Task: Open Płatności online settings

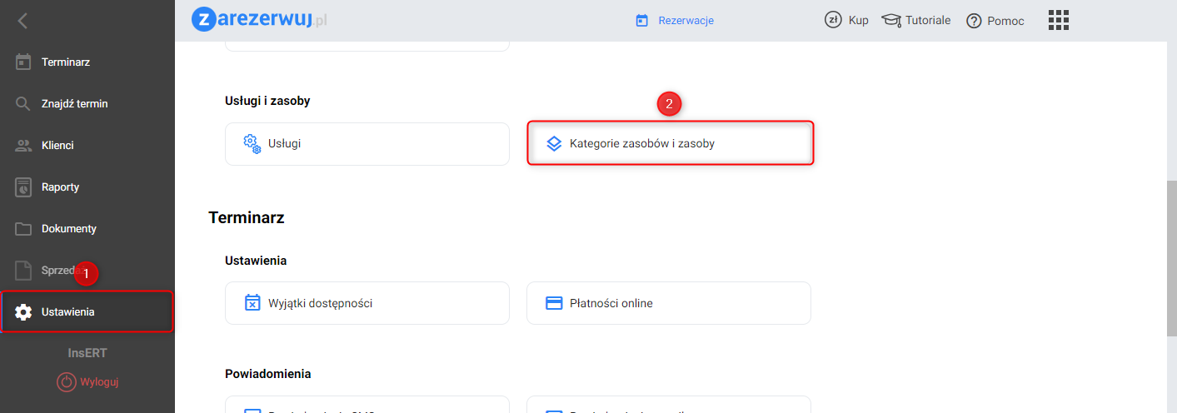Action: (668, 303)
